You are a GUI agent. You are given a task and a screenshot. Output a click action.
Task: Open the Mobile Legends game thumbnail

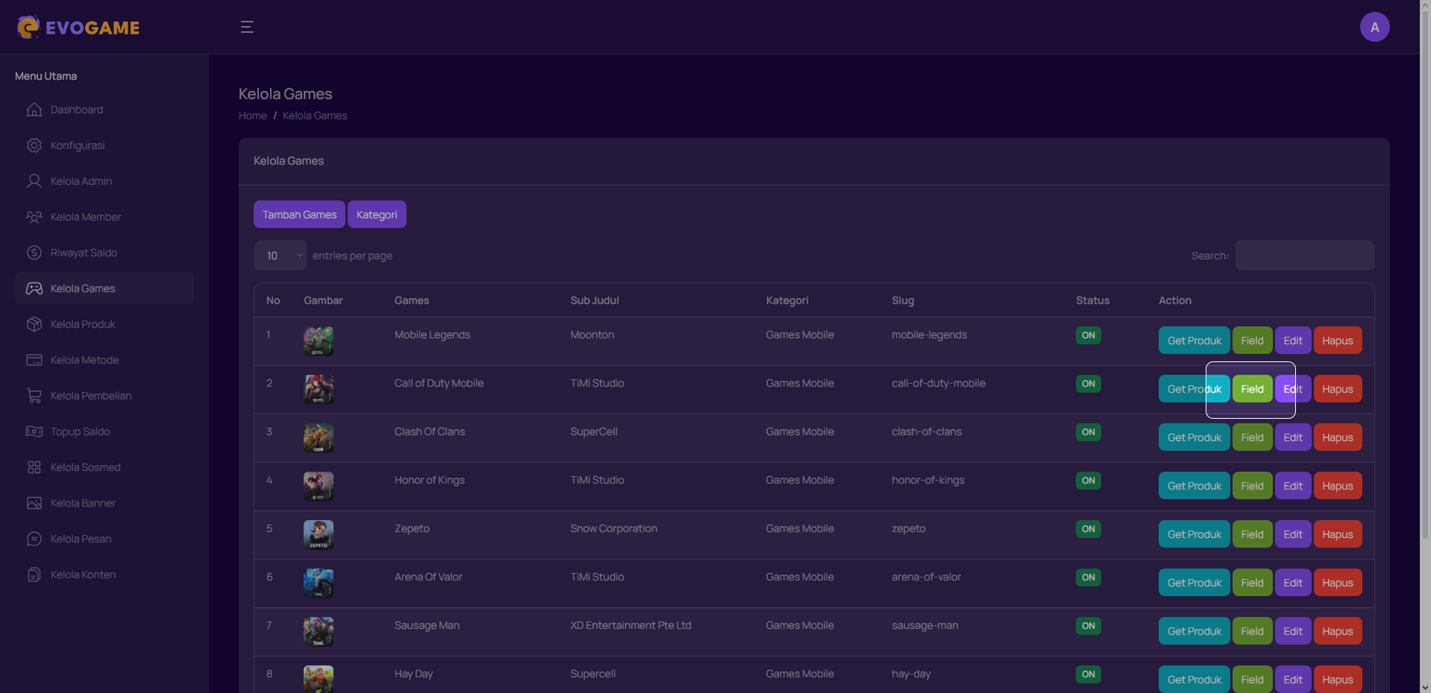pos(319,341)
